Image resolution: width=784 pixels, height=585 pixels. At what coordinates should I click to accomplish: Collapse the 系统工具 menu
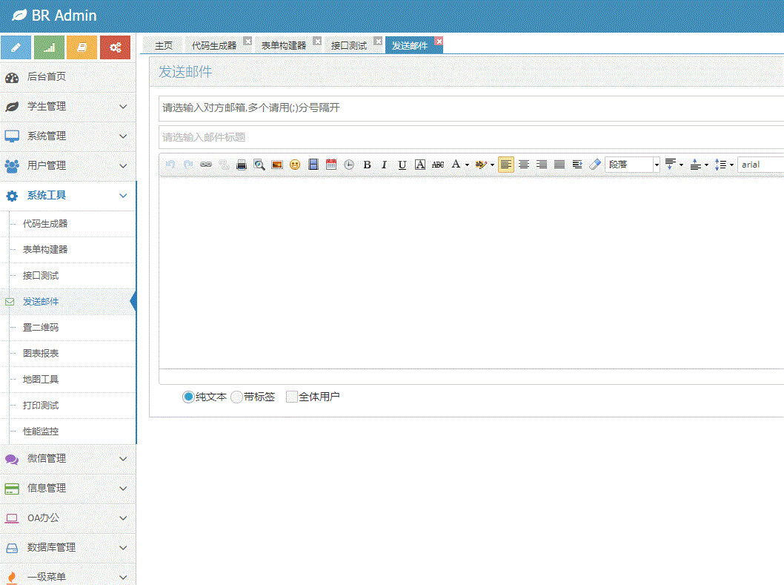pos(68,196)
